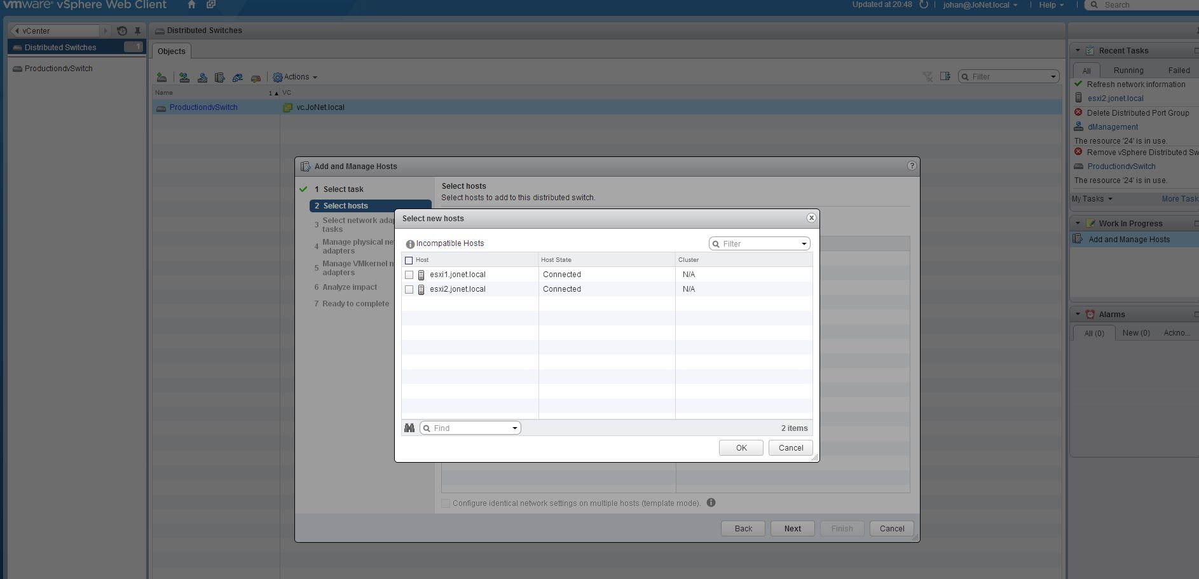Open Filter dropdown in Select new hosts
The height and width of the screenshot is (579, 1199).
804,244
